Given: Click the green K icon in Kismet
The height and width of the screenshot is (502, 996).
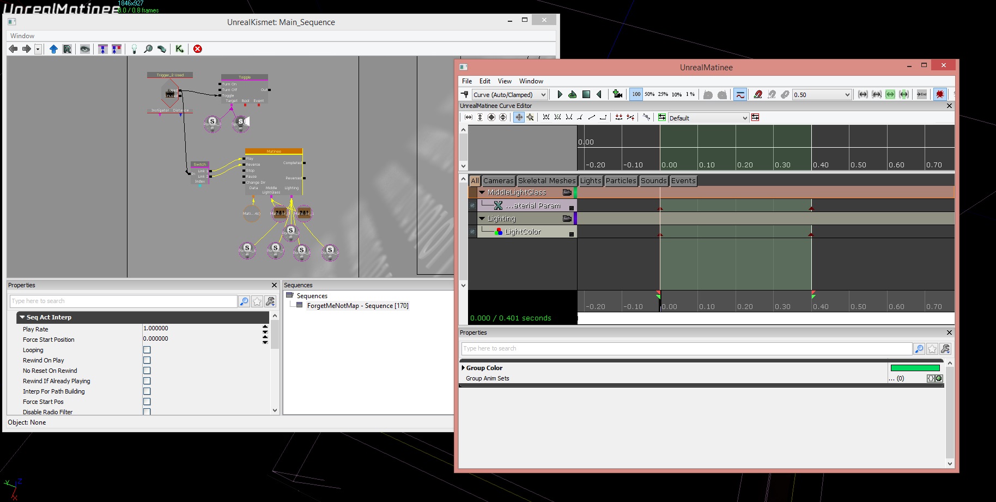Looking at the screenshot, I should tap(179, 49).
